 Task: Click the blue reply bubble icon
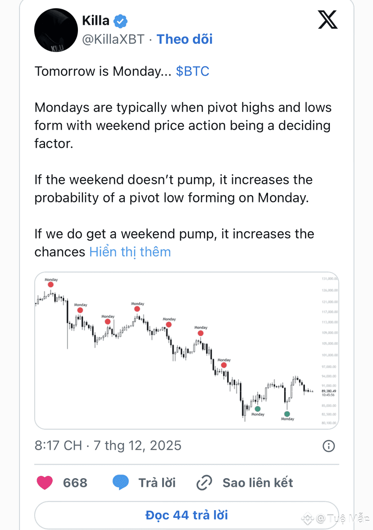click(120, 483)
